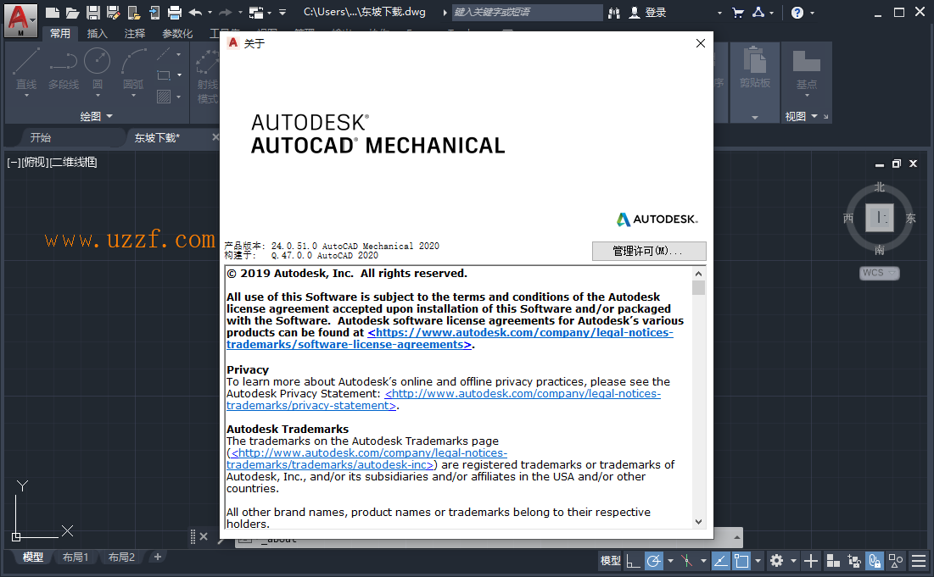Open the undo history dropdown arrow

coord(210,12)
